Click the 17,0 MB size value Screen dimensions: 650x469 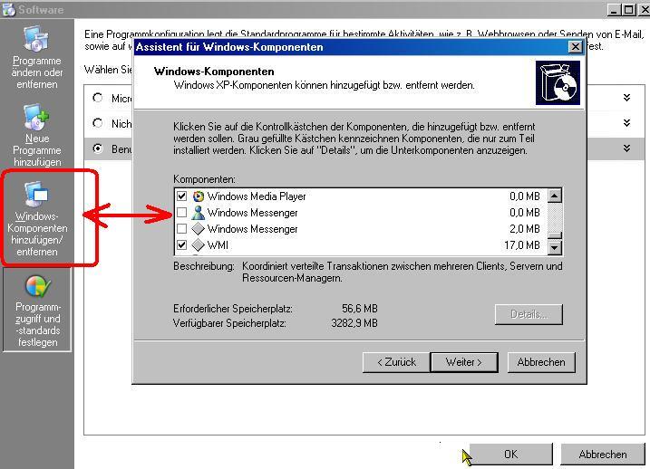pyautogui.click(x=522, y=245)
